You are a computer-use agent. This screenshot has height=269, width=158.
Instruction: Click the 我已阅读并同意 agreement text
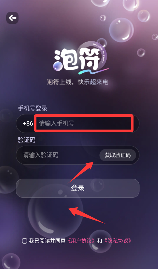click(47, 241)
